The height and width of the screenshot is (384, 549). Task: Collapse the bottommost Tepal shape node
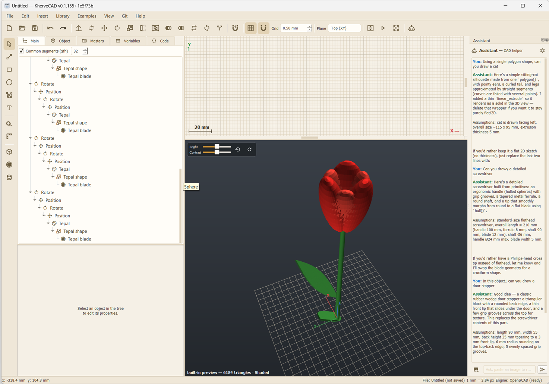point(53,231)
